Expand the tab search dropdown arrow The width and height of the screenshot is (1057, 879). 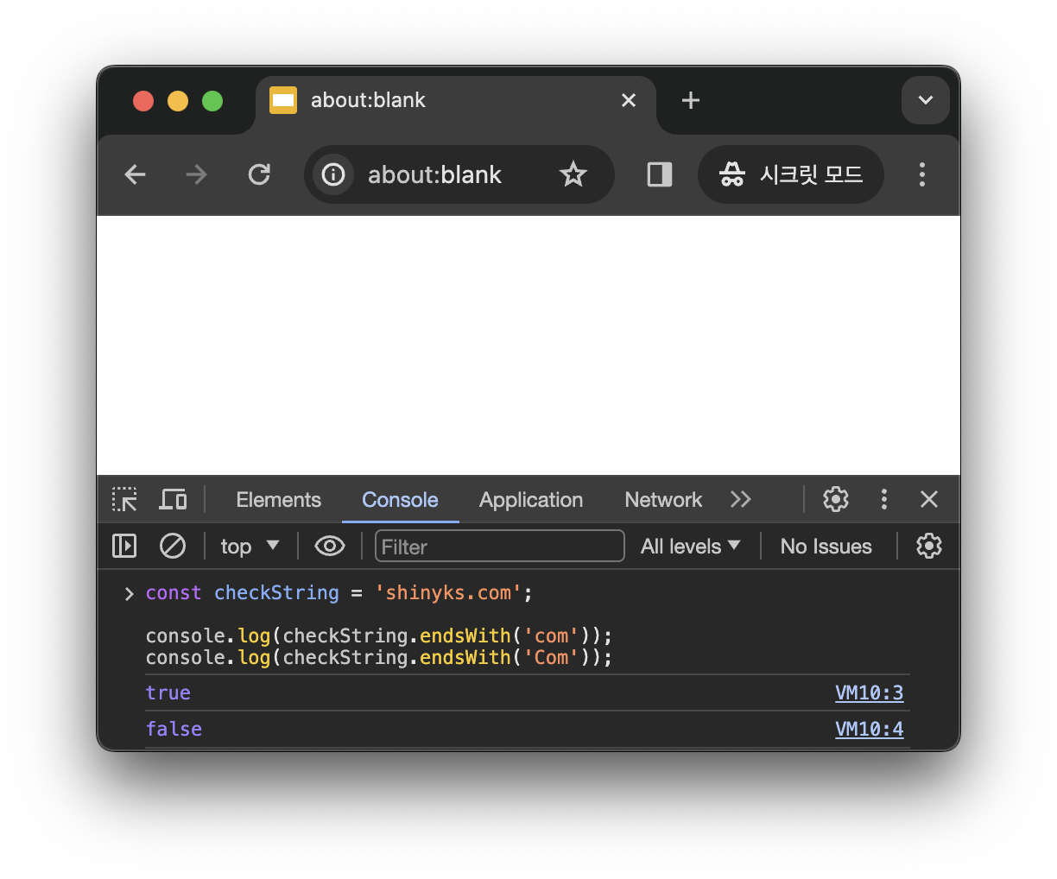926,100
